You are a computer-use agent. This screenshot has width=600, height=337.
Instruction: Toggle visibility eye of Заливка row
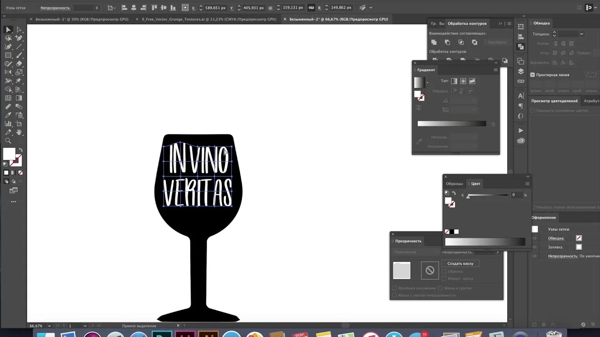[x=534, y=247]
